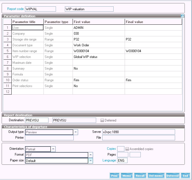Focus the Report code field WIPVAL

coord(40,9)
